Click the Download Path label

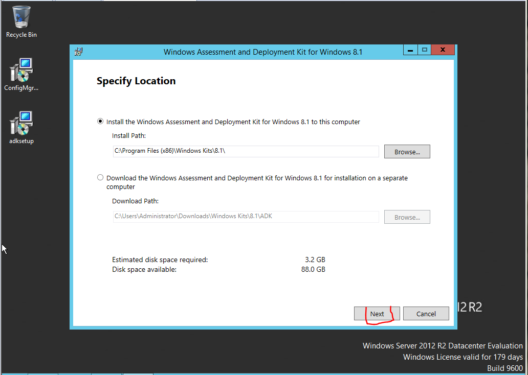click(136, 201)
